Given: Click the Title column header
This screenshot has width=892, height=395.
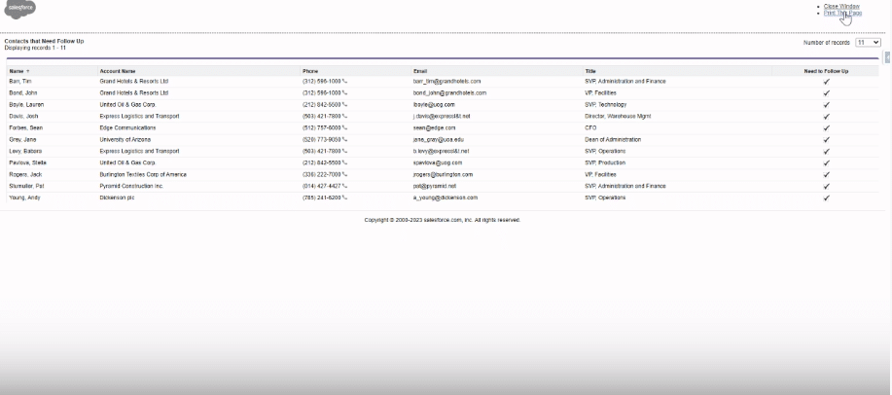Looking at the screenshot, I should (590, 71).
